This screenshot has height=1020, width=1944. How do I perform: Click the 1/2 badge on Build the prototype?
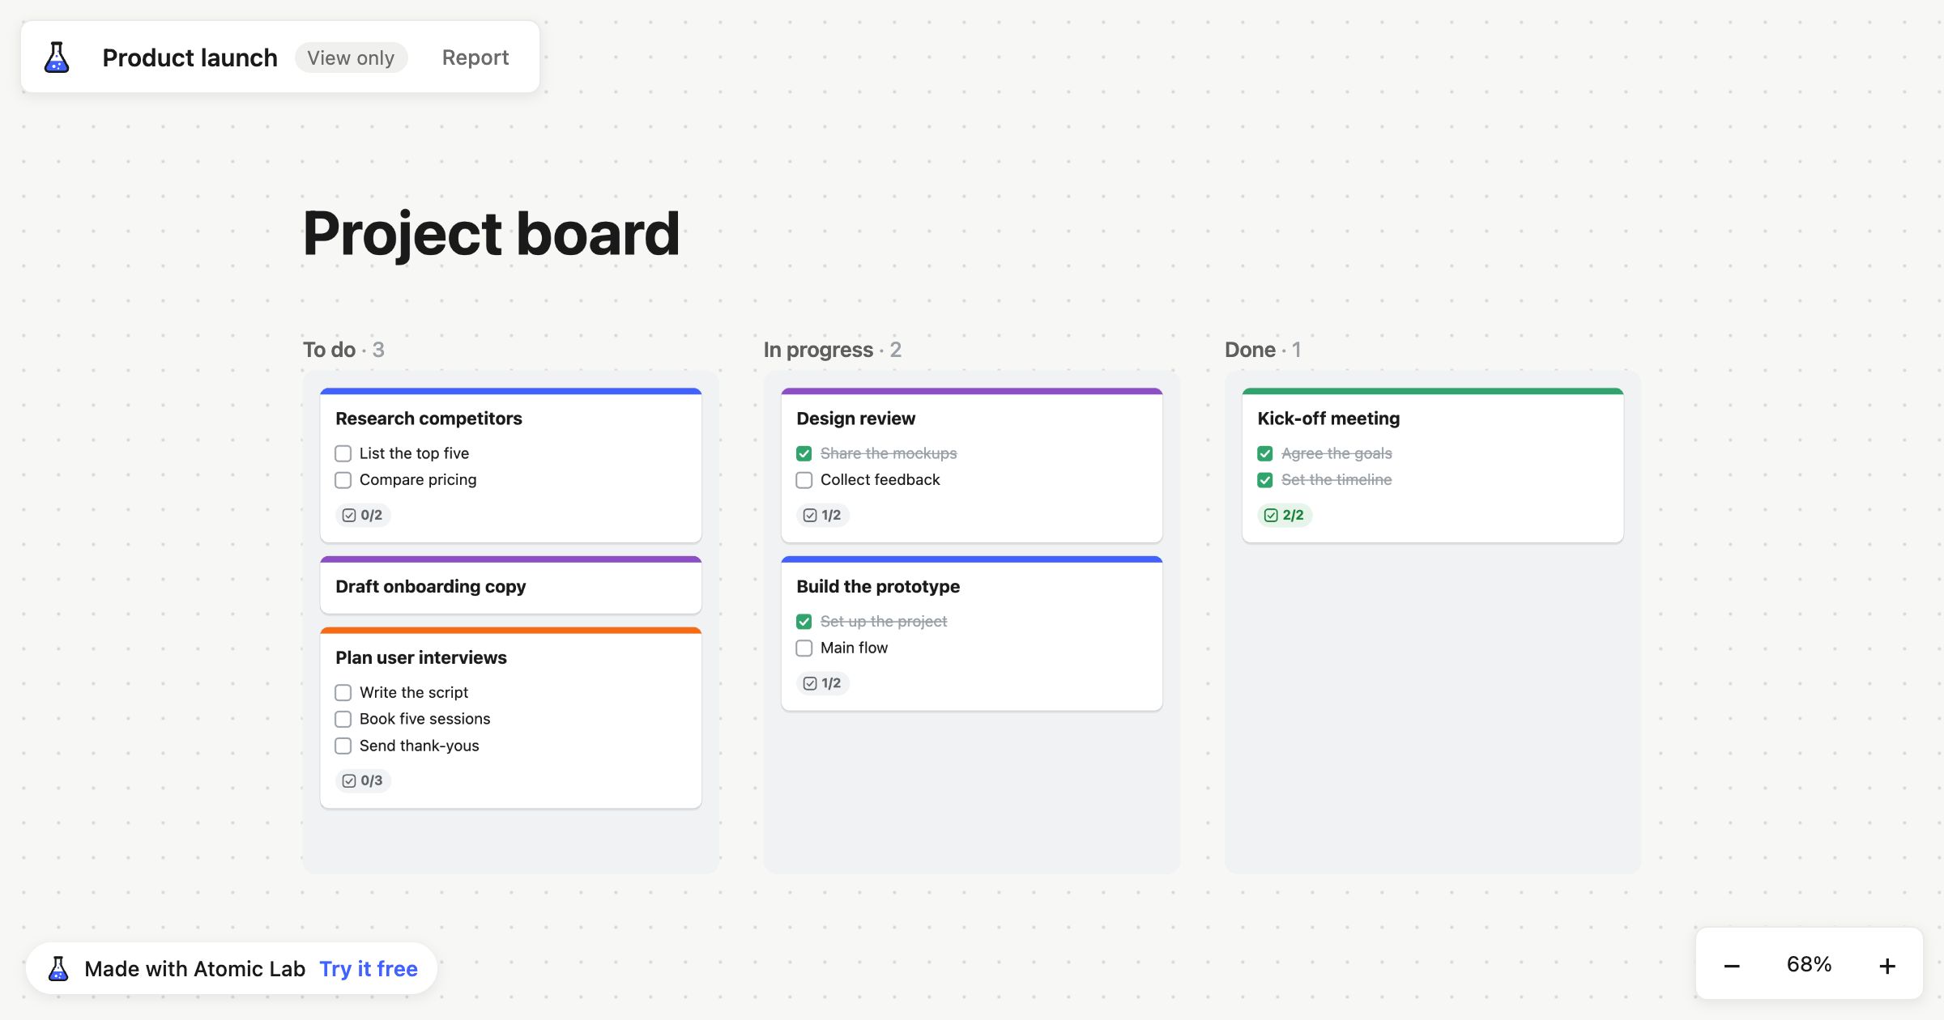tap(823, 683)
